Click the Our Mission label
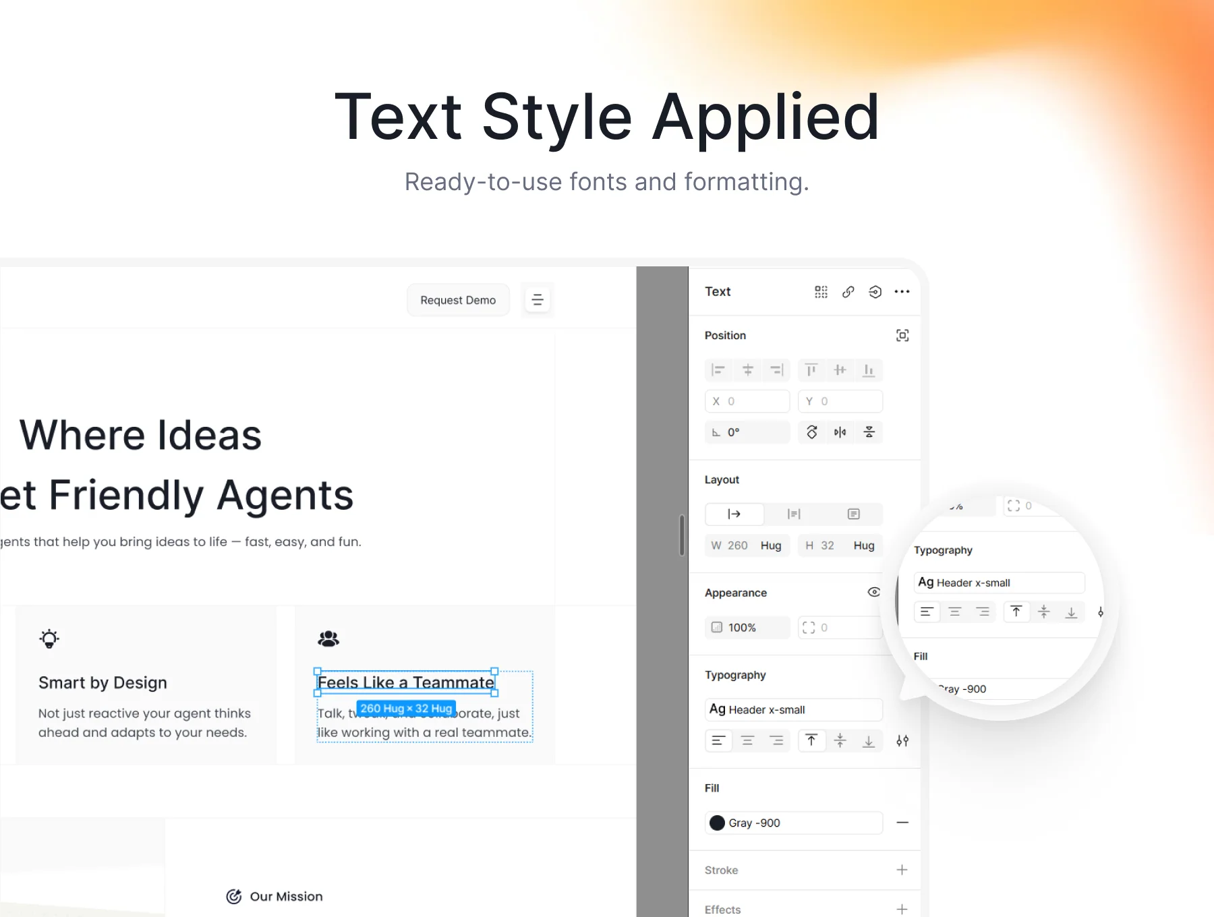1214x917 pixels. point(286,896)
